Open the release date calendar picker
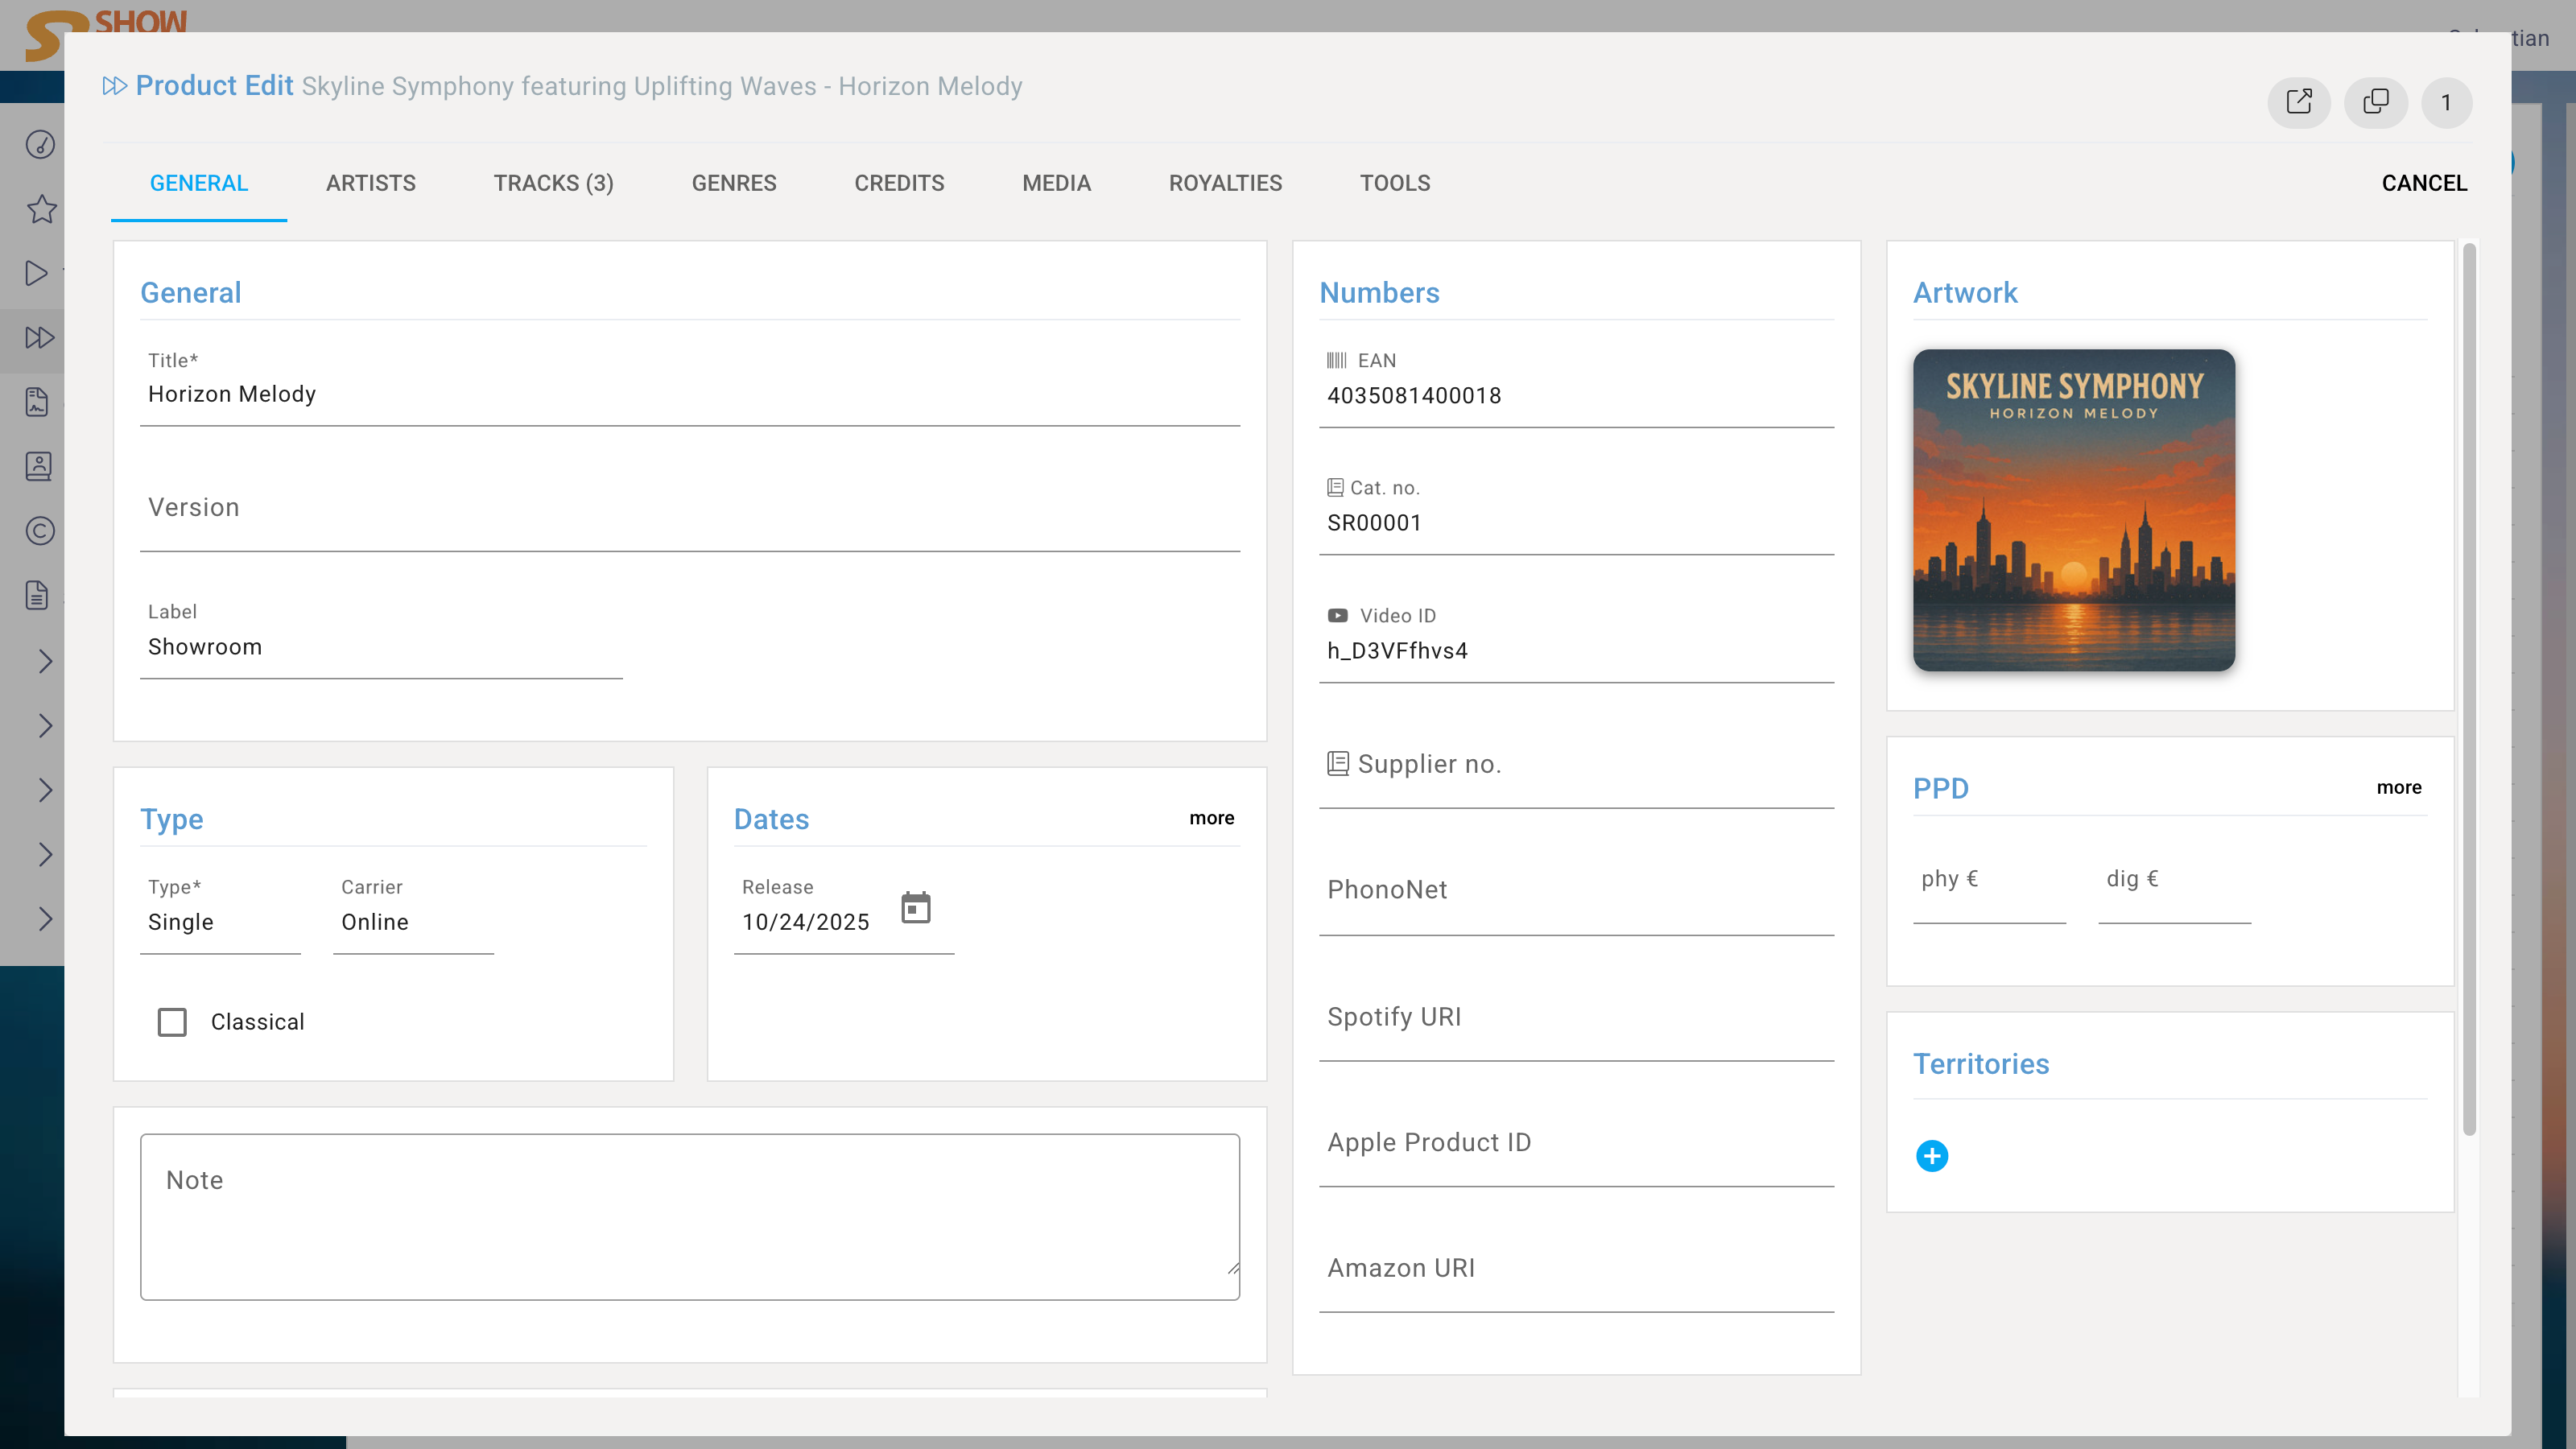Screen dimensions: 2576x1449 [x=915, y=908]
